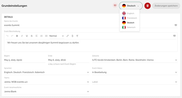
Task: Edit the Beginn date field
Action: coord(25,60)
